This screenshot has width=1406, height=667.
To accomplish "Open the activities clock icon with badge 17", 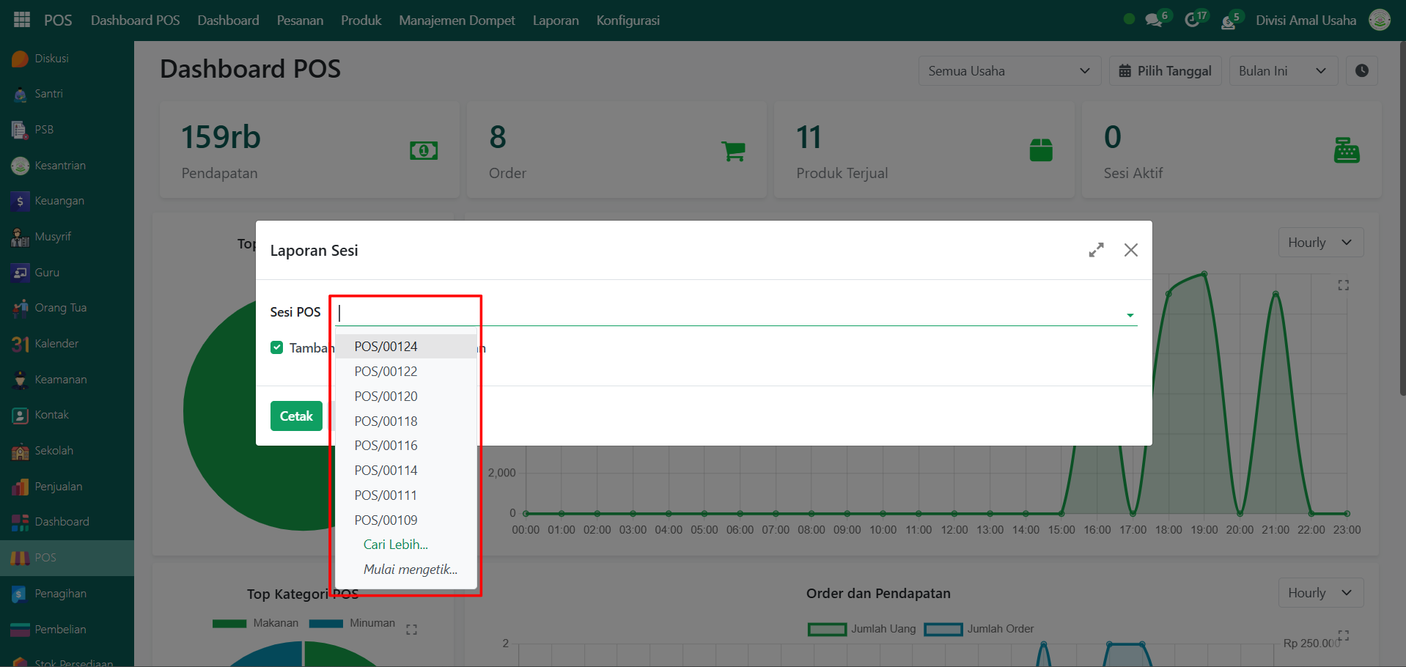I will 1193,20.
